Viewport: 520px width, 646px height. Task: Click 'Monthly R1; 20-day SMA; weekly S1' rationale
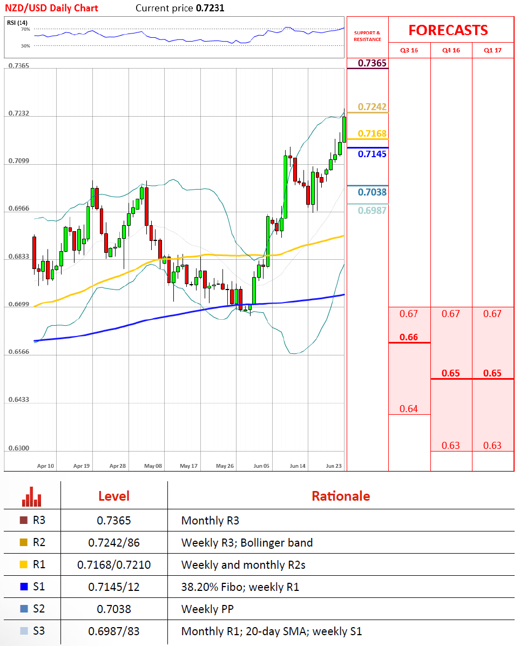coord(272,631)
